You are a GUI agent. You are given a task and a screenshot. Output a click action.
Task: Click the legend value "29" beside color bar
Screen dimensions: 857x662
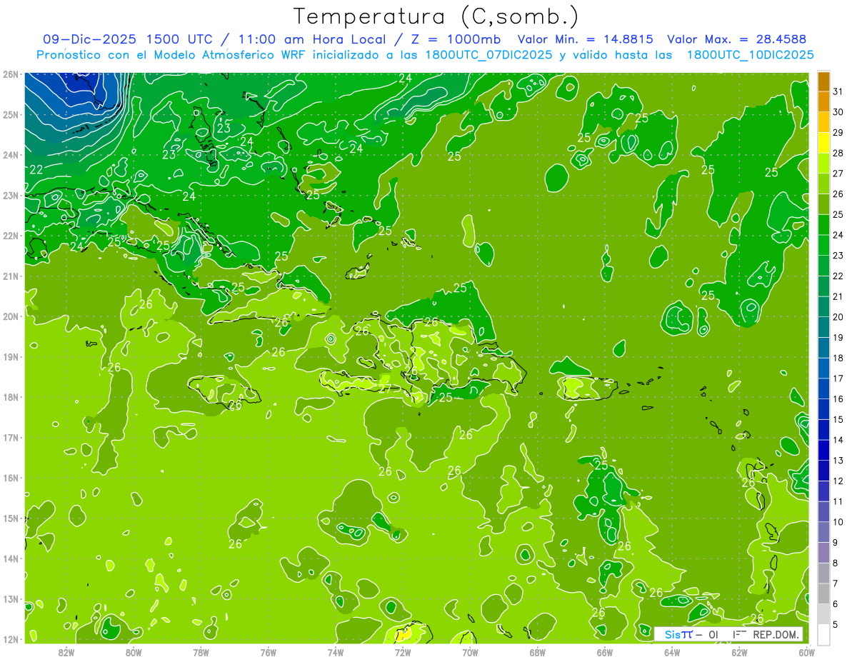pyautogui.click(x=838, y=132)
